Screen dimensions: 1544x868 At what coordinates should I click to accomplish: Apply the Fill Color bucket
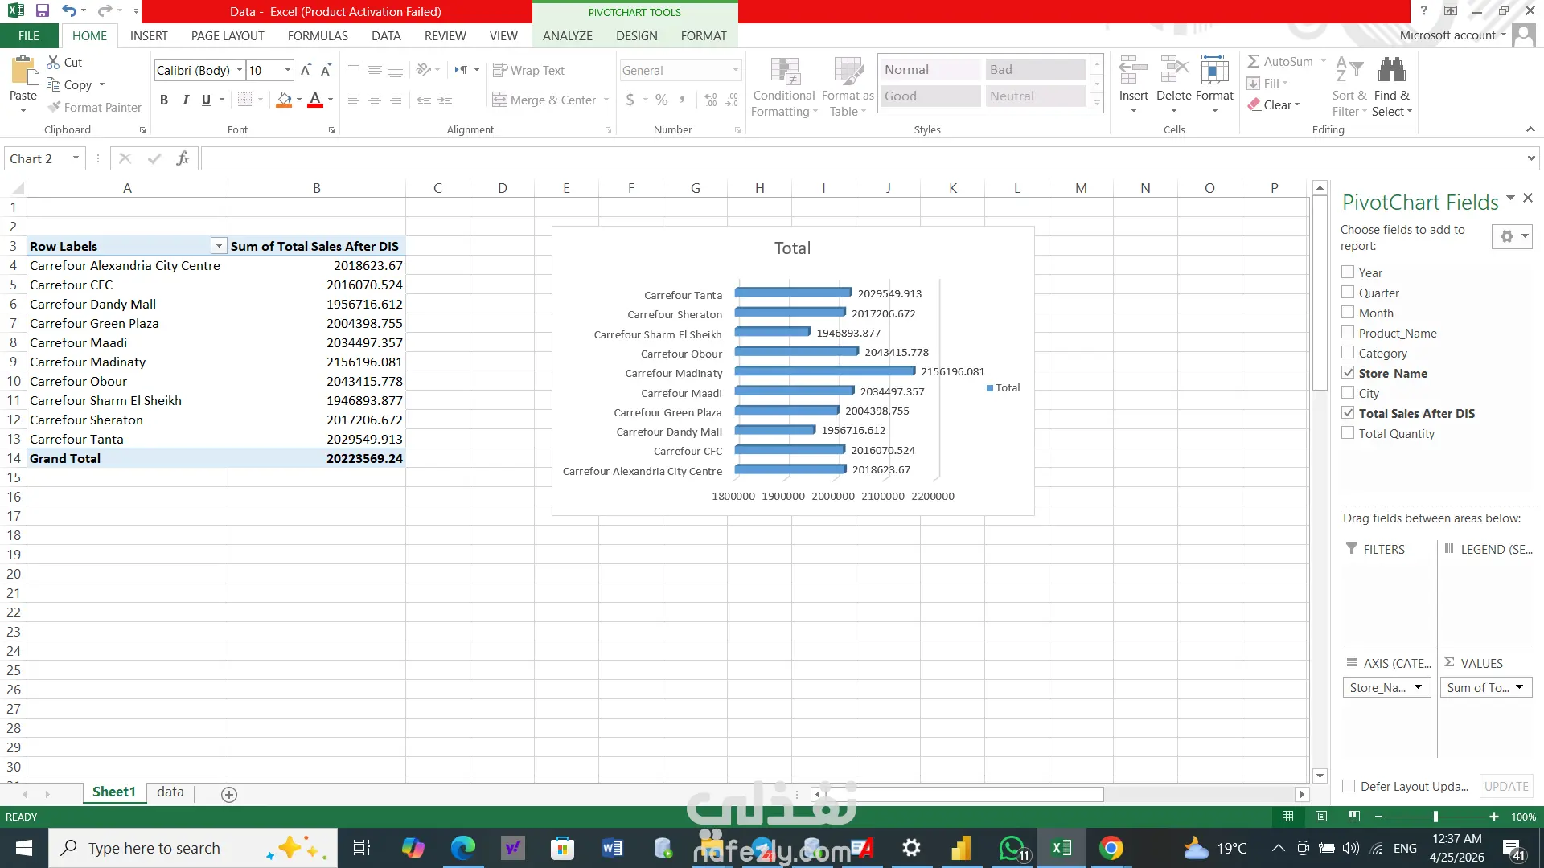point(284,100)
